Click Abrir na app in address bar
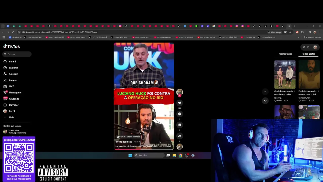This screenshot has height=182, width=323. tap(275, 32)
